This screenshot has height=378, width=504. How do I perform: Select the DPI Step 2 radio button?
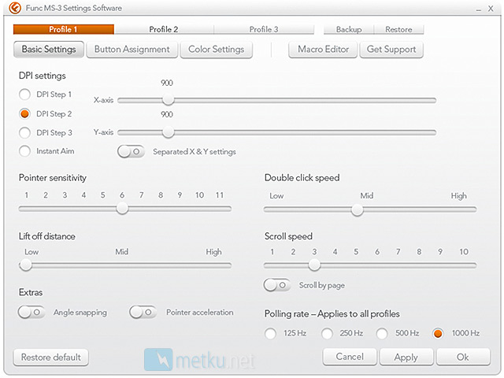24,113
